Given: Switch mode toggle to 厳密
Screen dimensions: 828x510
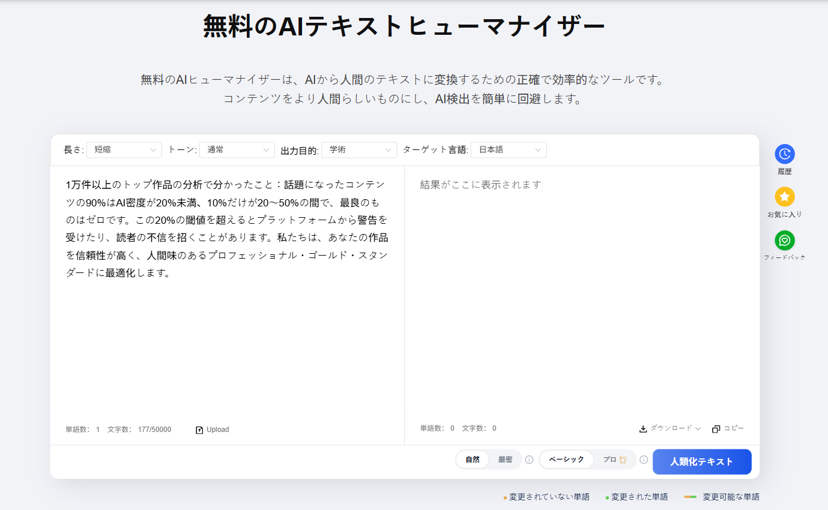Looking at the screenshot, I should point(505,460).
